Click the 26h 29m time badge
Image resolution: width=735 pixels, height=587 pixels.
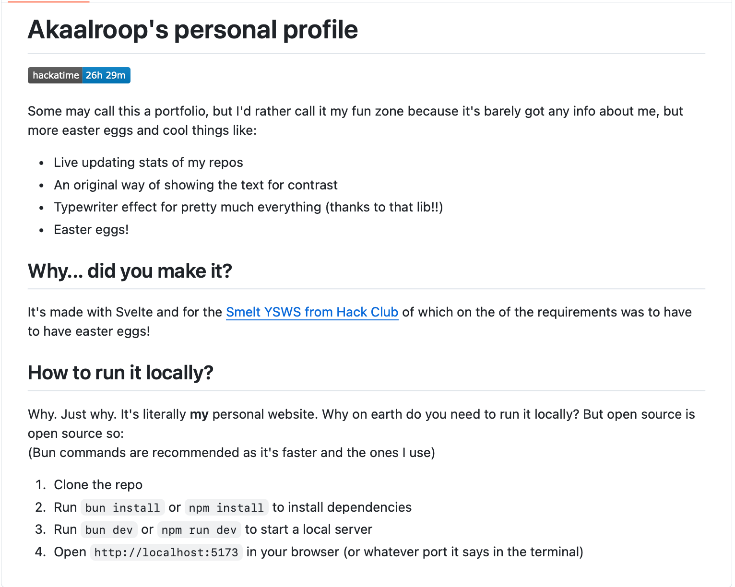coord(106,75)
